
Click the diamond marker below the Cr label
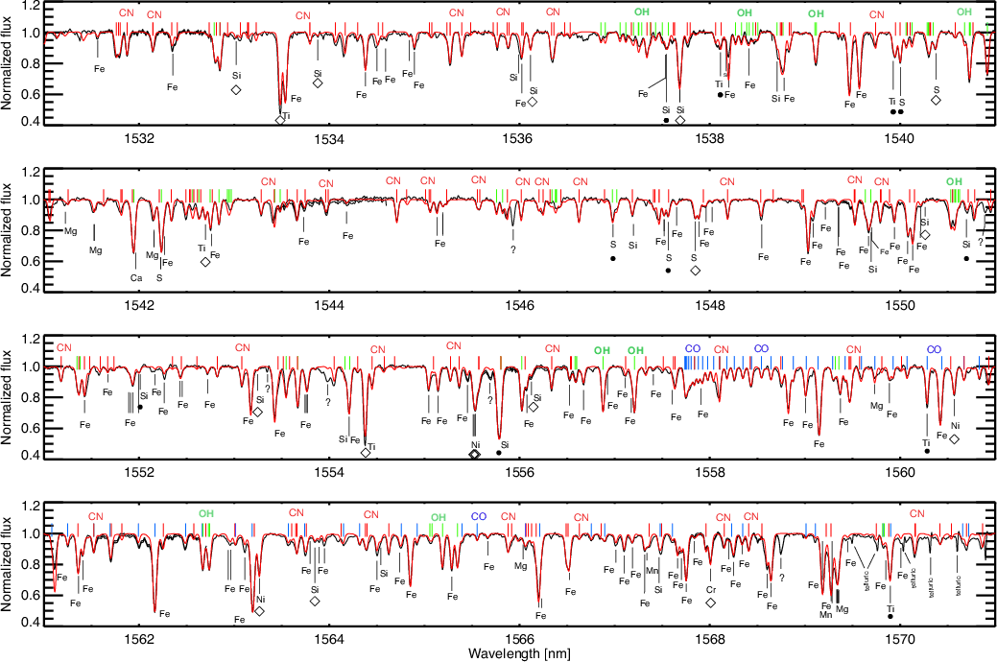pyautogui.click(x=711, y=603)
